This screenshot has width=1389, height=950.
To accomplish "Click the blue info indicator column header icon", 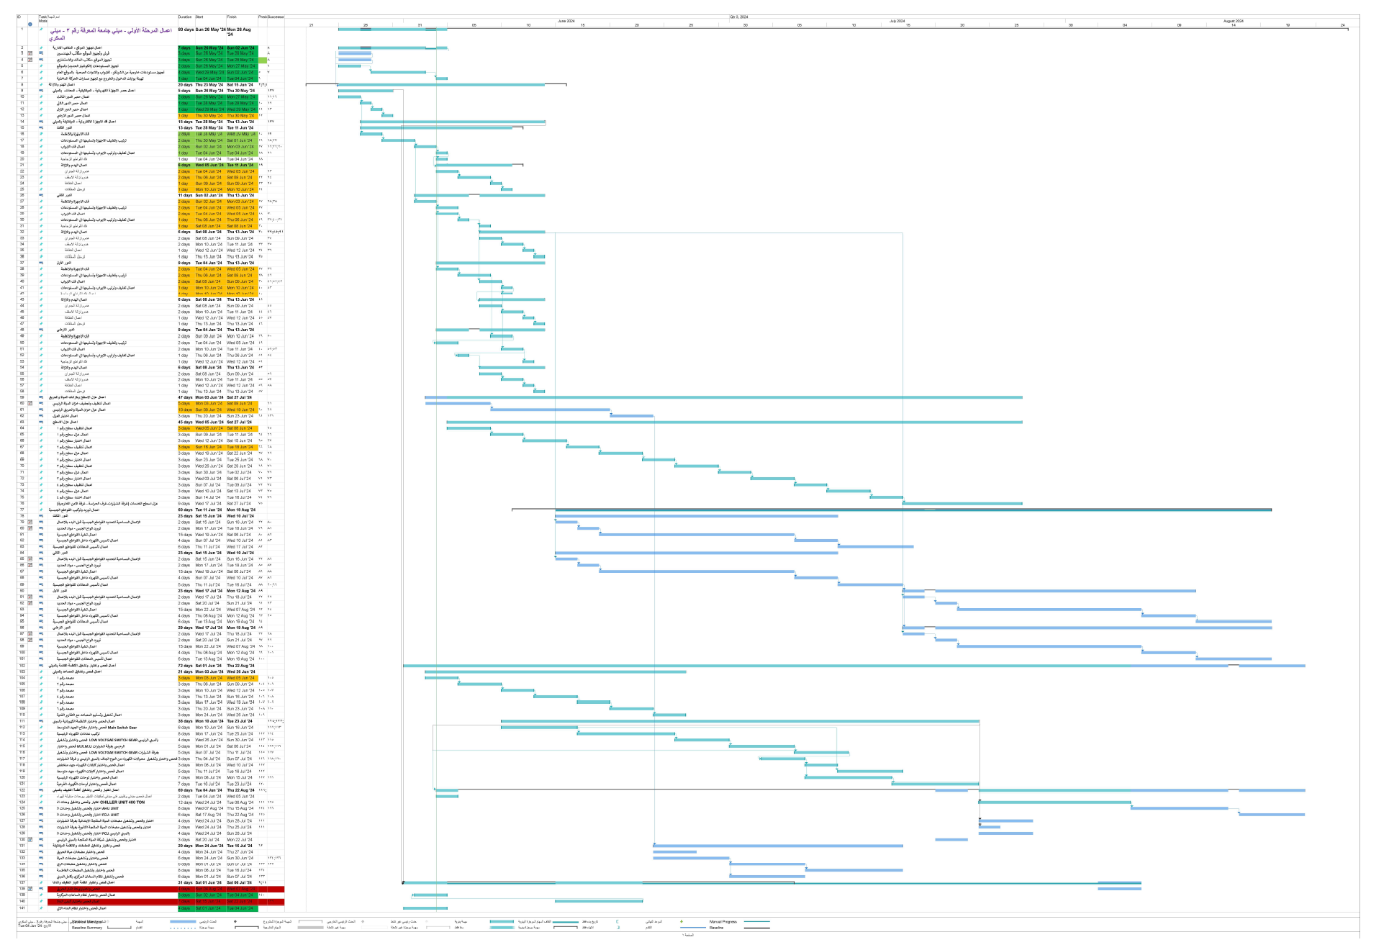I will click(x=30, y=24).
